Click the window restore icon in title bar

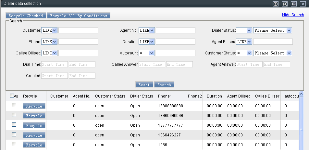[x=294, y=4]
